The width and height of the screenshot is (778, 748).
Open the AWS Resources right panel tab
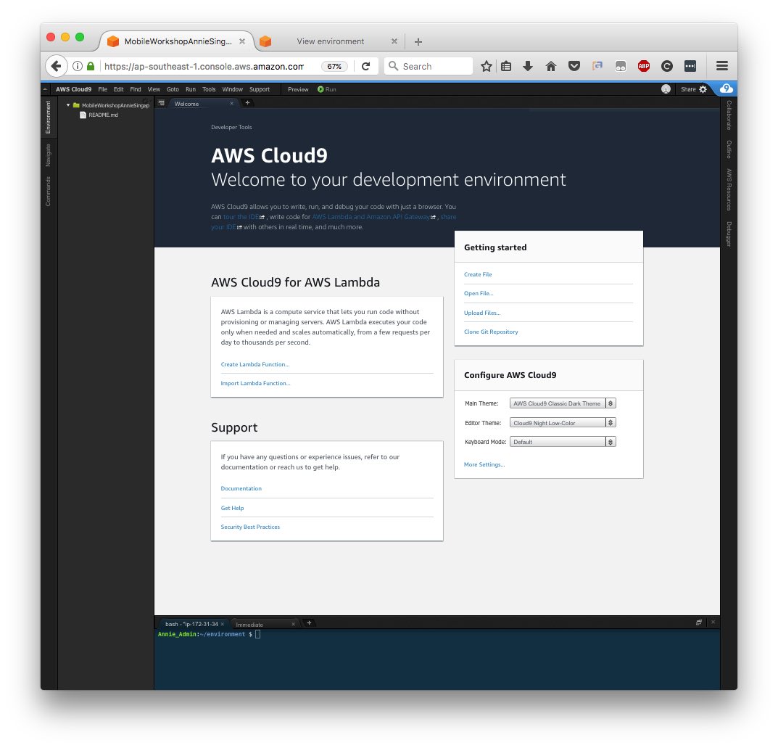pos(729,189)
